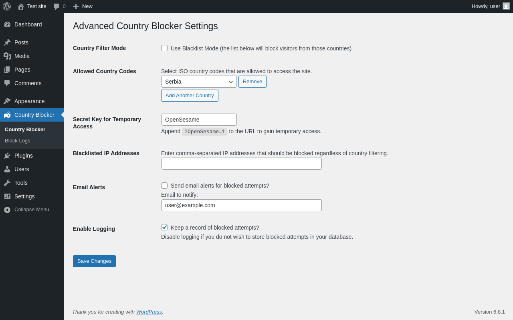
Task: Open the Test site home icon
Action: pos(21,6)
